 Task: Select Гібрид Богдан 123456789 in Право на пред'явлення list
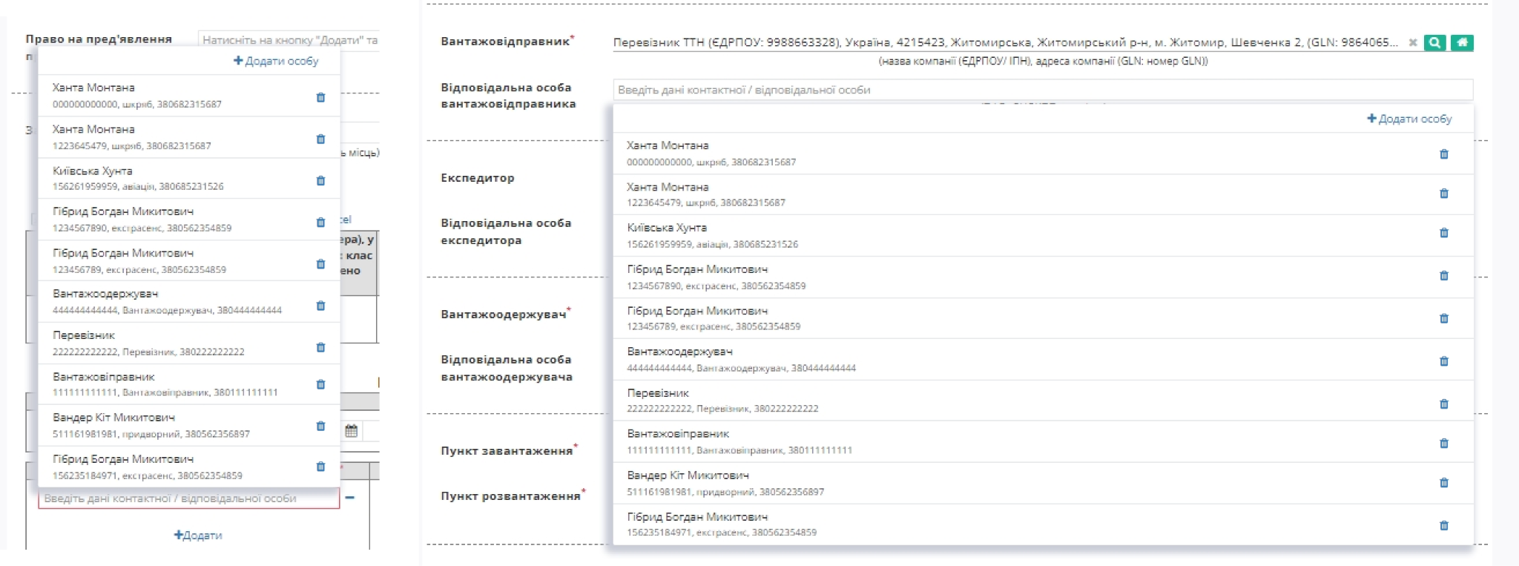pyautogui.click(x=189, y=260)
